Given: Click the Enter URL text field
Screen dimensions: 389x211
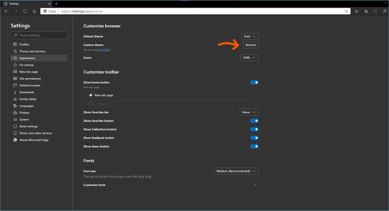Looking at the screenshot, I should coord(177,104).
